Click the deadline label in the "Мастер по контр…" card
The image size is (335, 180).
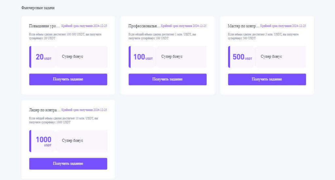click(x=283, y=26)
